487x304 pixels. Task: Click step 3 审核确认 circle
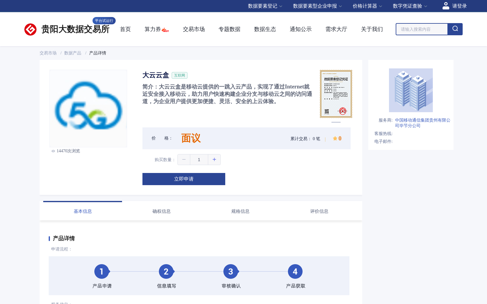231,271
